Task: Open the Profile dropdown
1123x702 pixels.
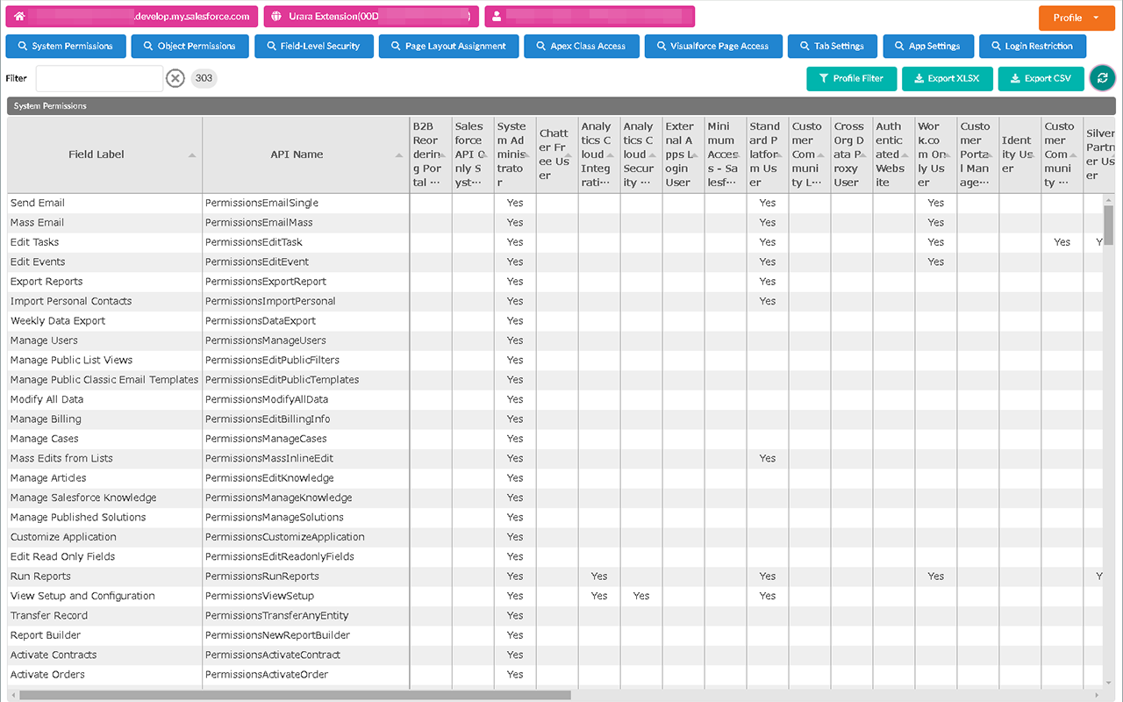Action: coord(1077,18)
